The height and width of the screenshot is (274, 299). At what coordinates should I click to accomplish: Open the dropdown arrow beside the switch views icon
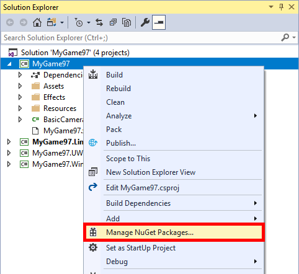[62, 22]
